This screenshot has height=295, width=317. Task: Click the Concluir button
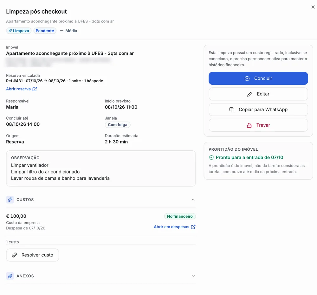coord(258,78)
